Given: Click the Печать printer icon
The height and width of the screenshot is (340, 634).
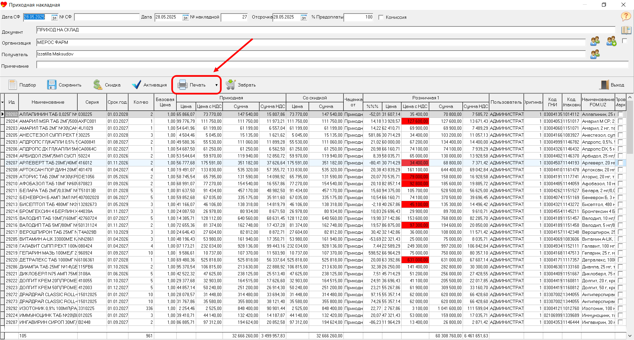Looking at the screenshot, I should (182, 85).
